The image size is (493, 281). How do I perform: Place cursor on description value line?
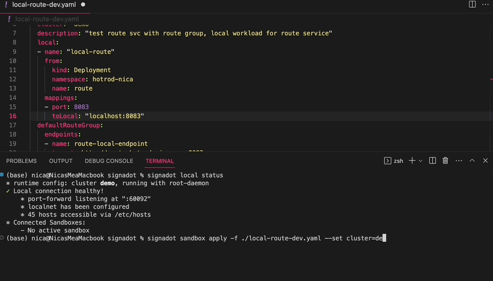[x=209, y=33]
